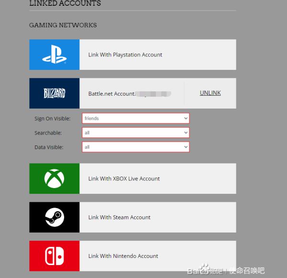
Task: Click the Linked Accounts heading
Action: click(x=65, y=3)
